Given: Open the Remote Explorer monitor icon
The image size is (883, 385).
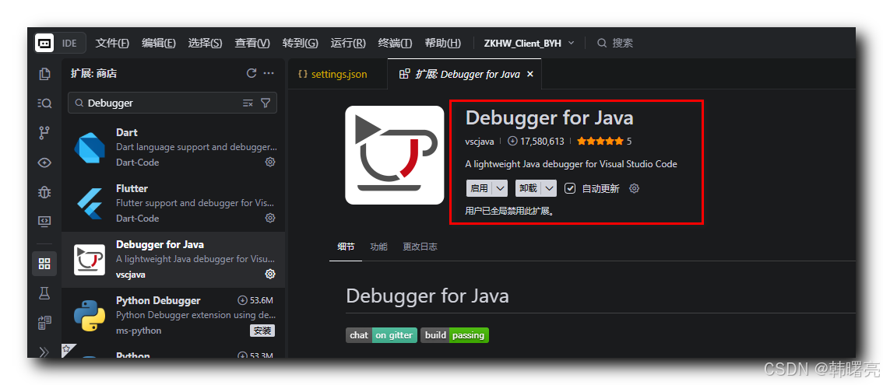Looking at the screenshot, I should 44,221.
